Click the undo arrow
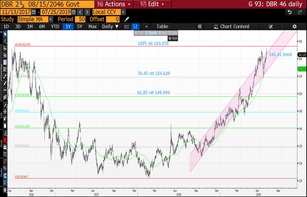Image resolution: width=307 pixels, height=197 pixels. [290, 12]
